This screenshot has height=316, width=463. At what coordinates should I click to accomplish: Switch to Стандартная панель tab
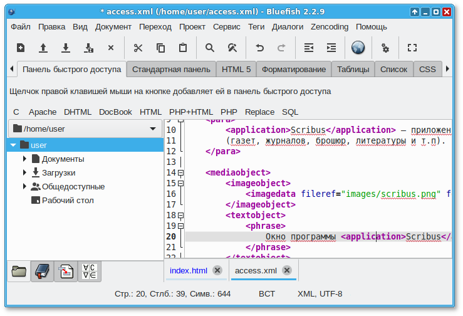point(171,70)
